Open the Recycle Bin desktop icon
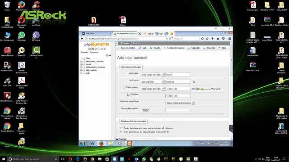Screen dimensions: 289x162 pyautogui.click(x=7, y=6)
